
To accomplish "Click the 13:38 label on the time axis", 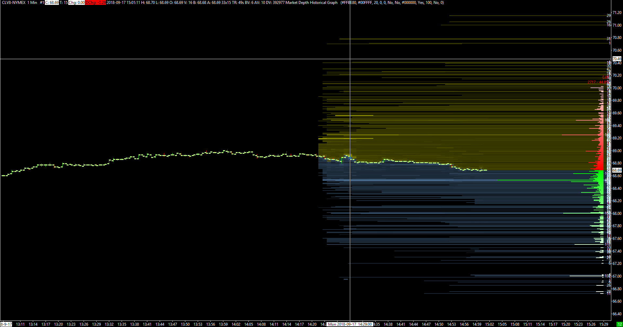I will (x=134, y=324).
